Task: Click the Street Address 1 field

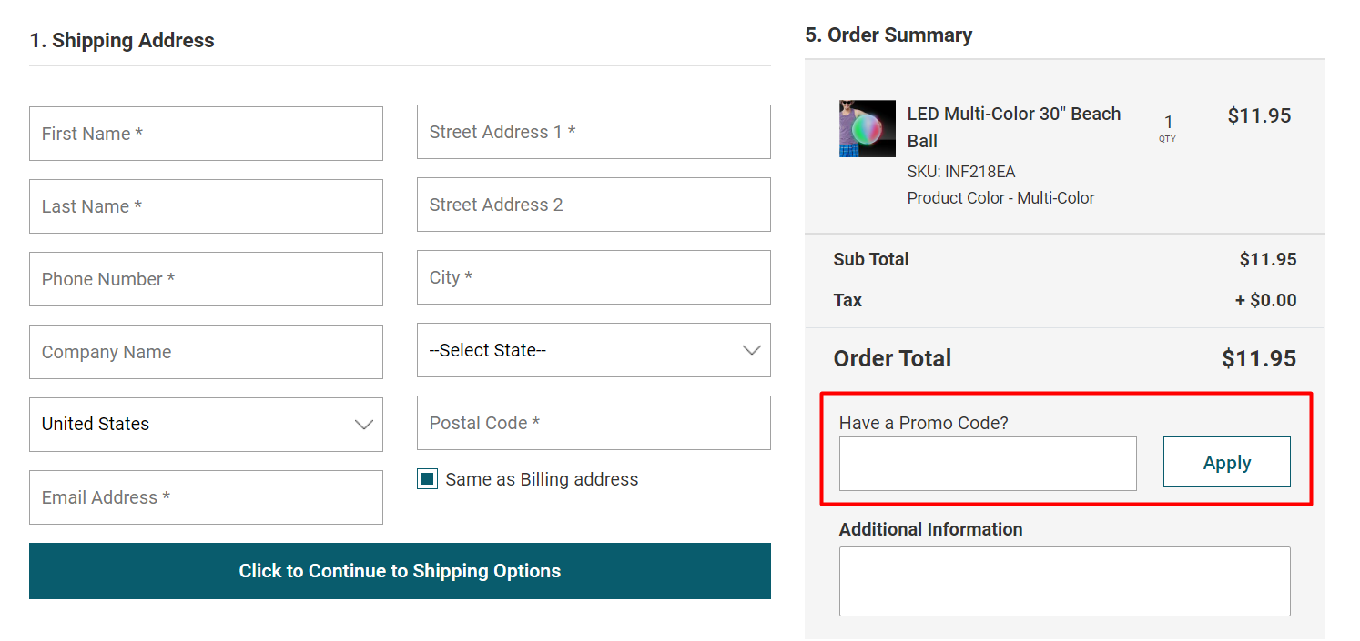Action: click(x=594, y=132)
